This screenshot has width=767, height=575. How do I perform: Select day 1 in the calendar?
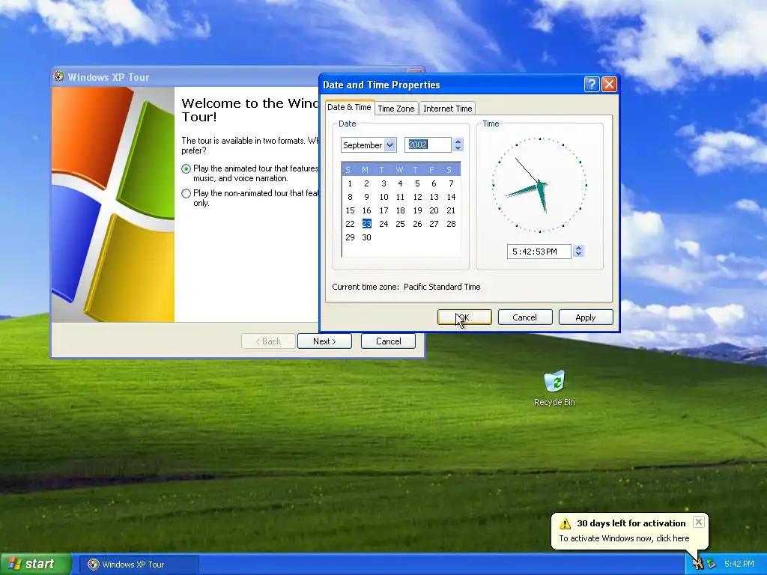click(x=350, y=183)
